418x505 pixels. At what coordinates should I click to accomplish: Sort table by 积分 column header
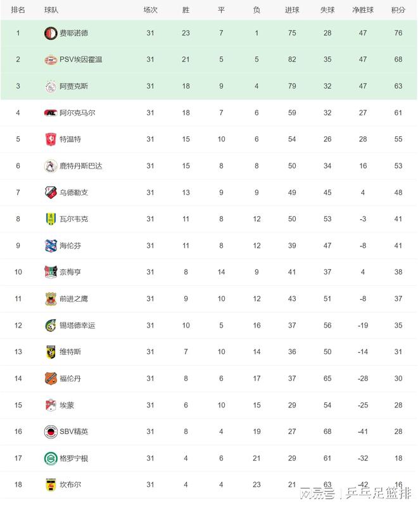[x=398, y=10]
